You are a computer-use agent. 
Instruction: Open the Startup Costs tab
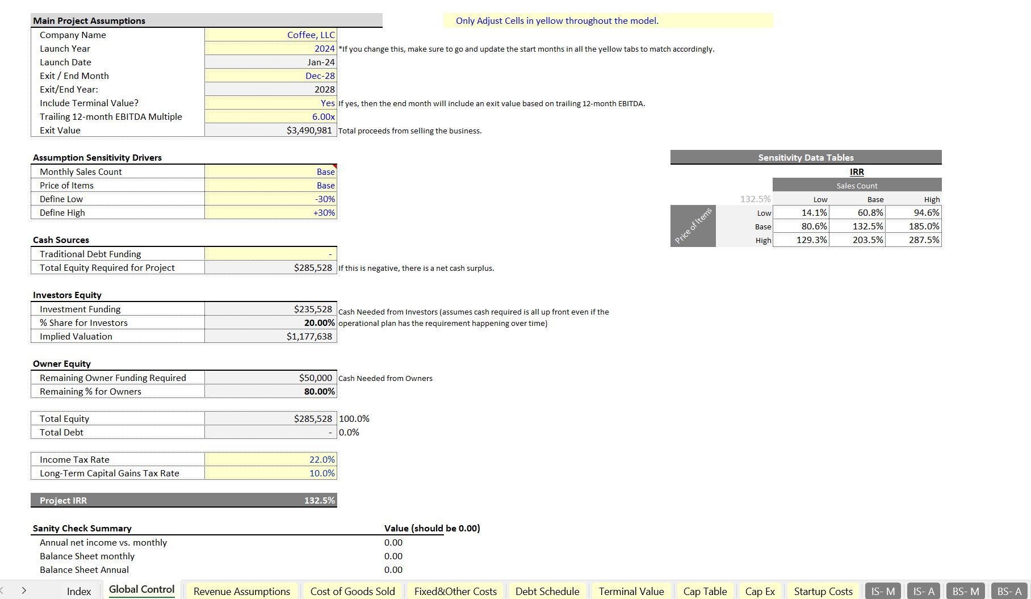point(823,591)
